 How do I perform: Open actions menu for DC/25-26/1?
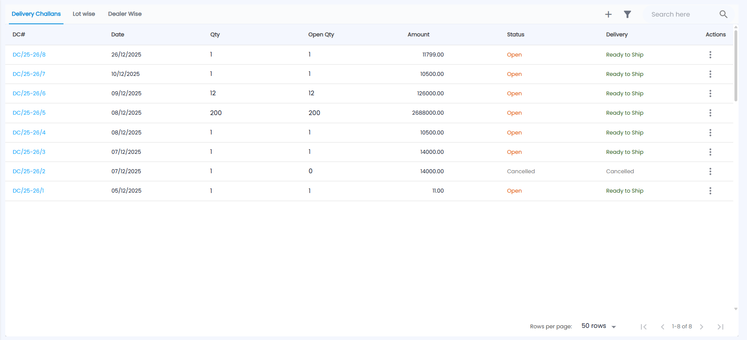pos(710,191)
